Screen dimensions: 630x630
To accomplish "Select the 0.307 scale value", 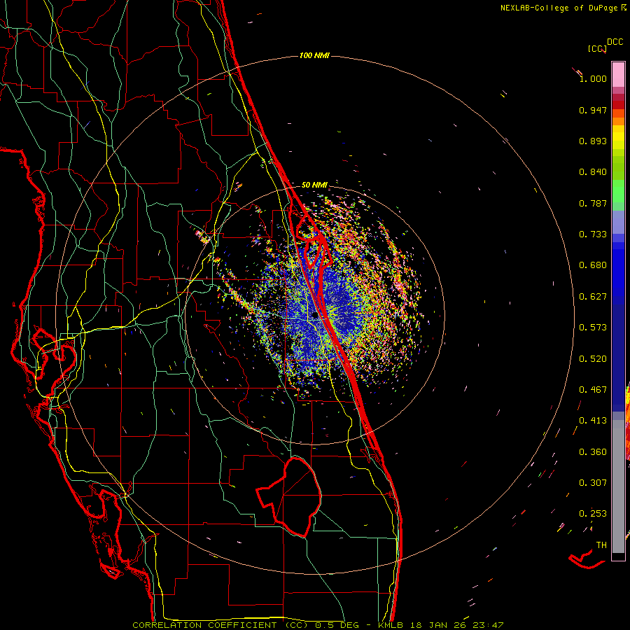I will 593,483.
